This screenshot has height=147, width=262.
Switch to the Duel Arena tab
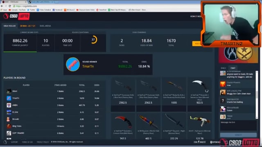pos(45,26)
